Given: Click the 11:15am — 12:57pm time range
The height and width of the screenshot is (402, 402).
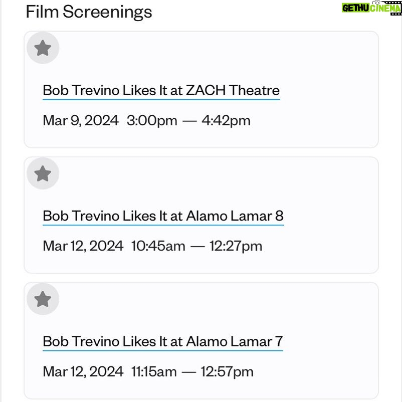Looking at the screenshot, I should click(192, 372).
